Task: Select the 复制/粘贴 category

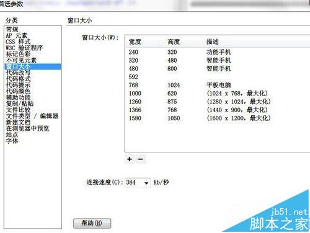Action: pyautogui.click(x=20, y=103)
